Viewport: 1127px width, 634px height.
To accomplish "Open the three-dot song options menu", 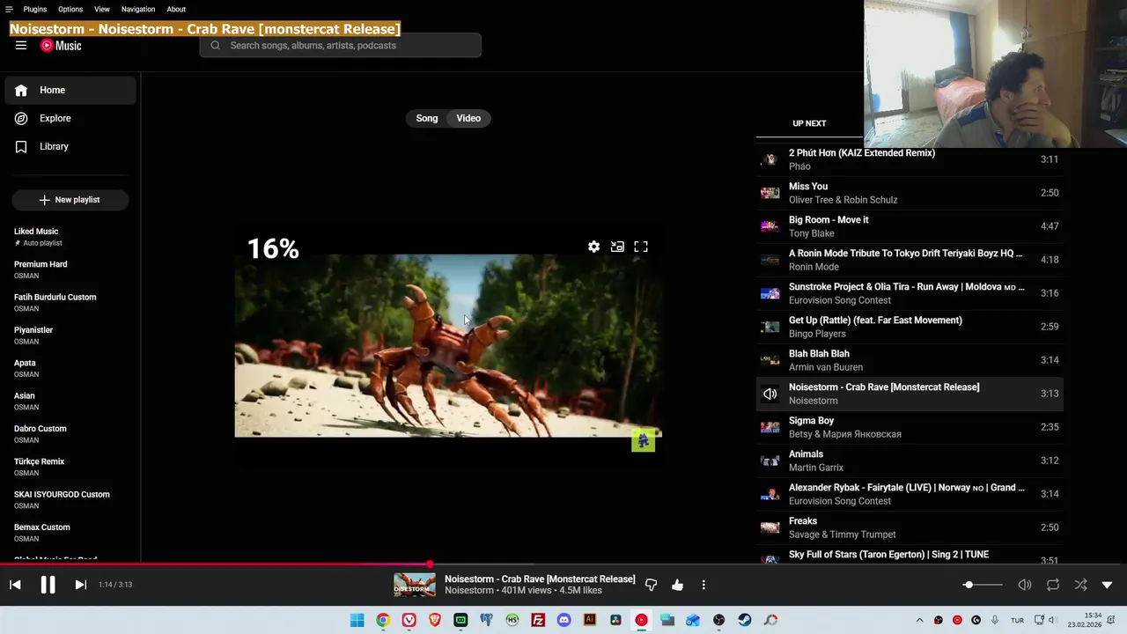I will tap(703, 585).
